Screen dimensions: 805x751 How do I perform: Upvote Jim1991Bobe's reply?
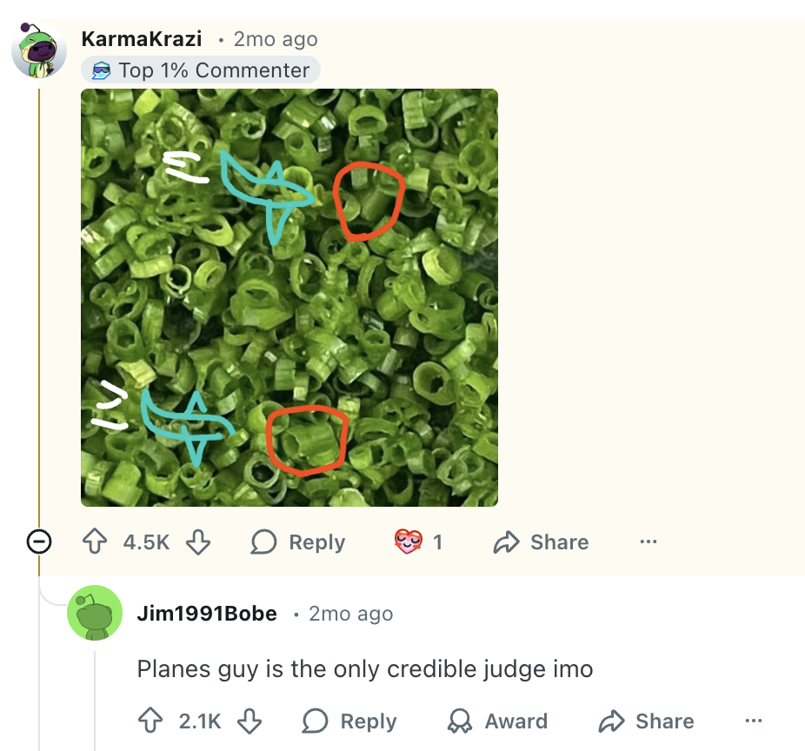pyautogui.click(x=150, y=721)
